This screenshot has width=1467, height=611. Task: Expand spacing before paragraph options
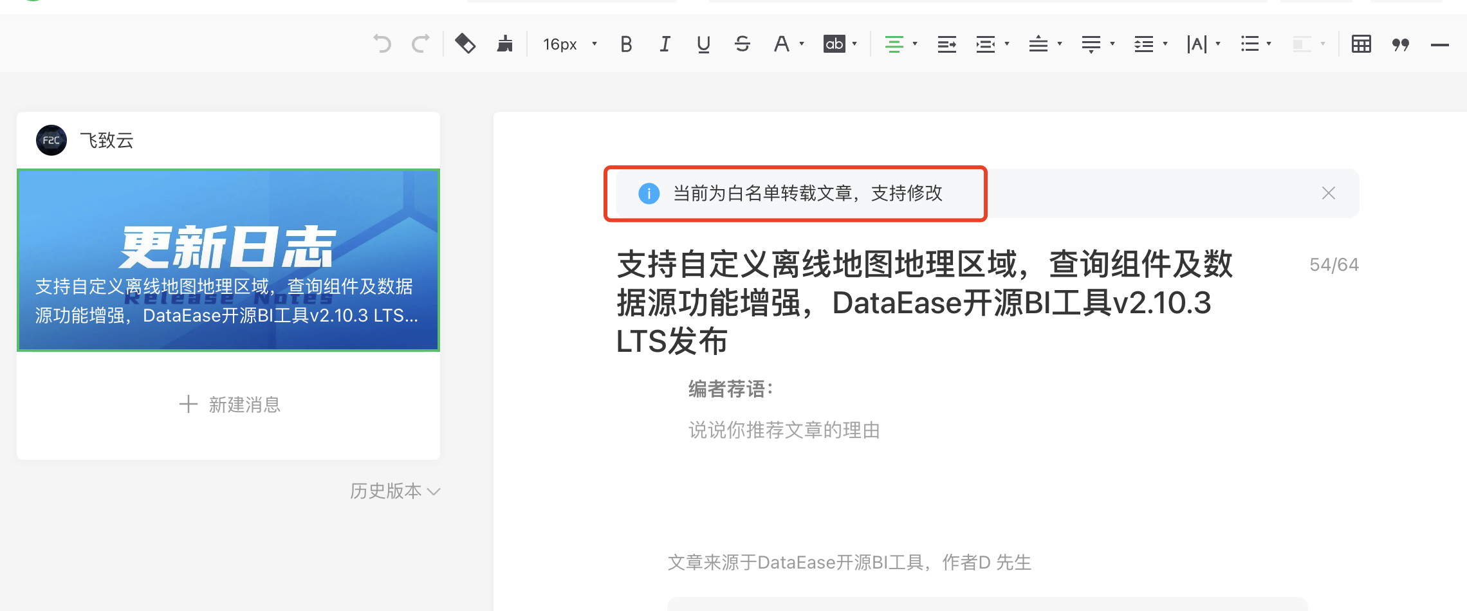click(x=1060, y=44)
